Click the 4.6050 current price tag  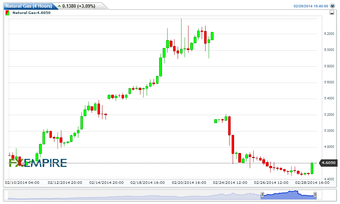point(328,163)
